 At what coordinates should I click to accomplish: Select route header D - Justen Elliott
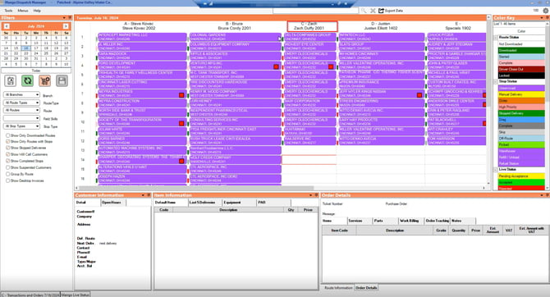381,26
